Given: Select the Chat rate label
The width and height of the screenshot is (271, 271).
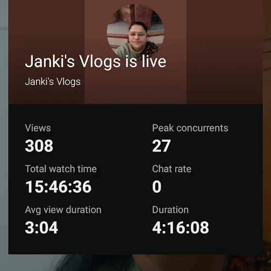Looking at the screenshot, I should coord(172,169).
